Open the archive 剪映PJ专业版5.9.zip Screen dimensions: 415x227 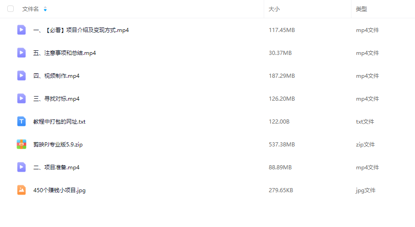[58, 145]
